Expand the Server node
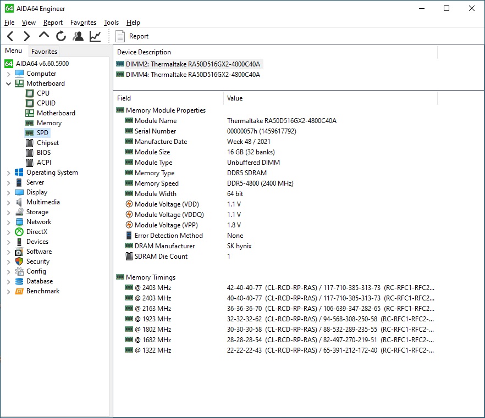This screenshot has width=485, height=418. 8,182
